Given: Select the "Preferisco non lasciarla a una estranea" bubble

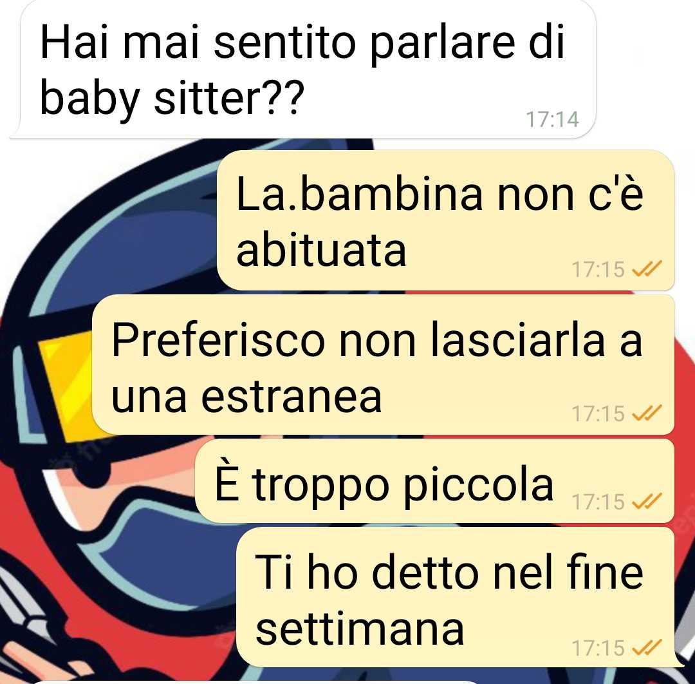Looking at the screenshot, I should click(x=383, y=365).
